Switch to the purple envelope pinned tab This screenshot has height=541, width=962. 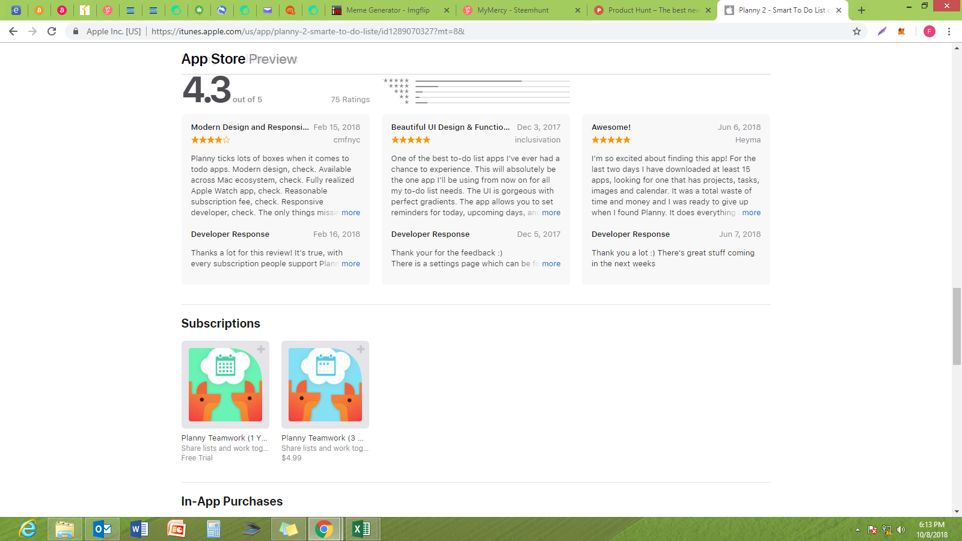[x=268, y=10]
